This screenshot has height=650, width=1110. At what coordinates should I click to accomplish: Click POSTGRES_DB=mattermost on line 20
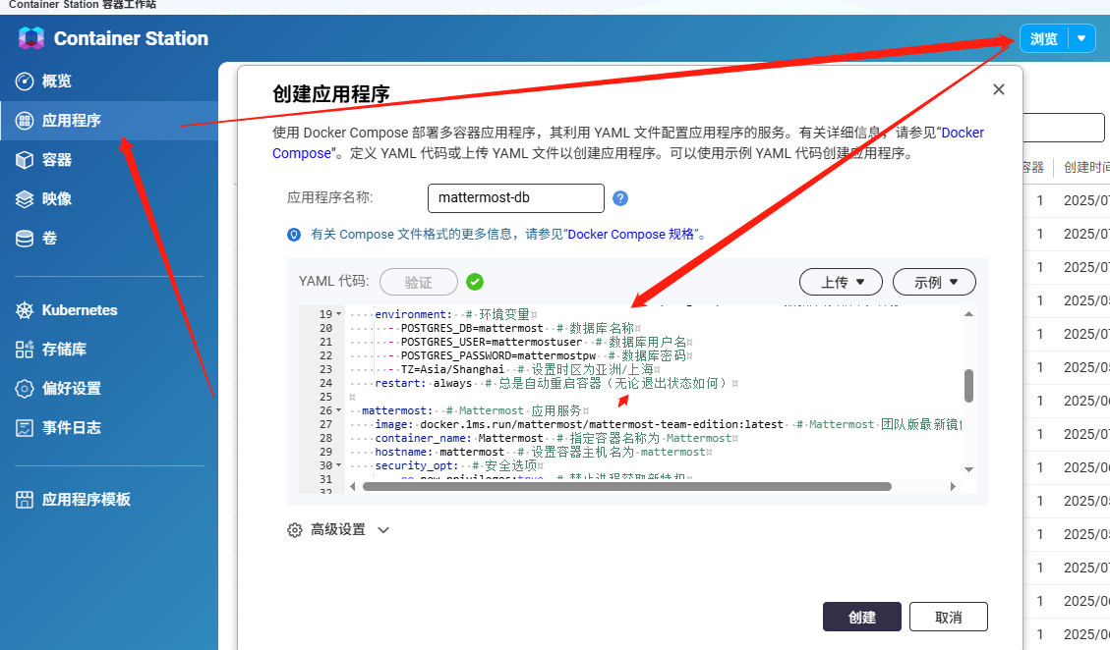[x=472, y=328]
